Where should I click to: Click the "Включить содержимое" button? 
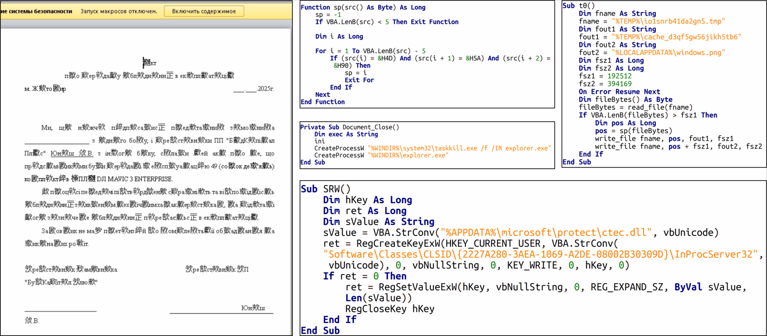pyautogui.click(x=204, y=11)
